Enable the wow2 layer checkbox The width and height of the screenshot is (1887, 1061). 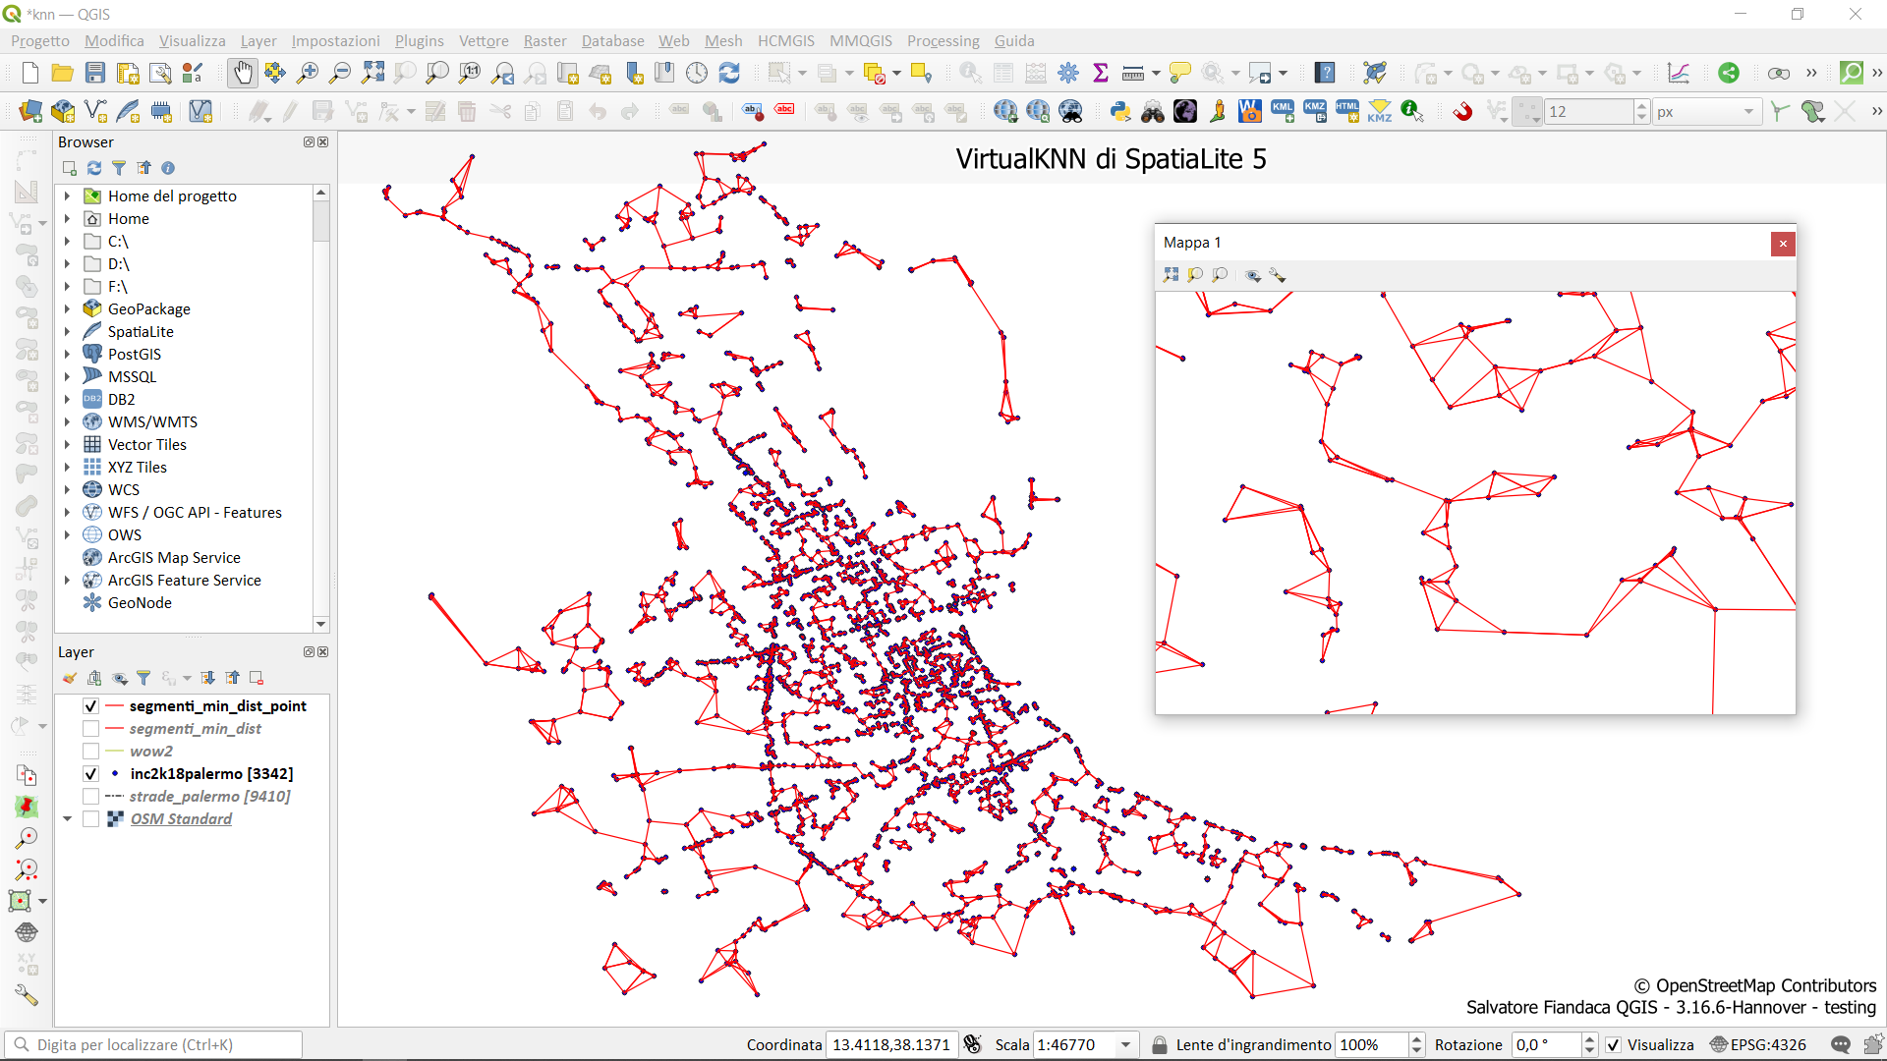(x=90, y=752)
